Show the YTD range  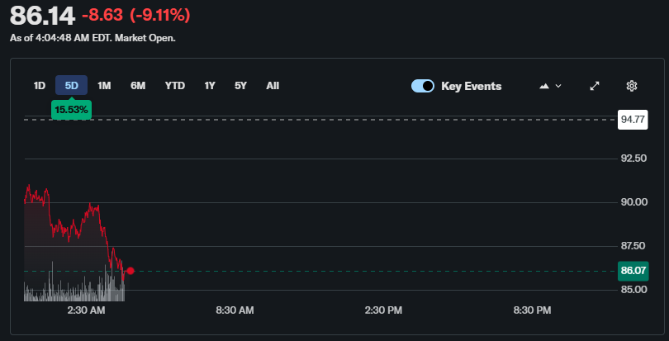174,85
